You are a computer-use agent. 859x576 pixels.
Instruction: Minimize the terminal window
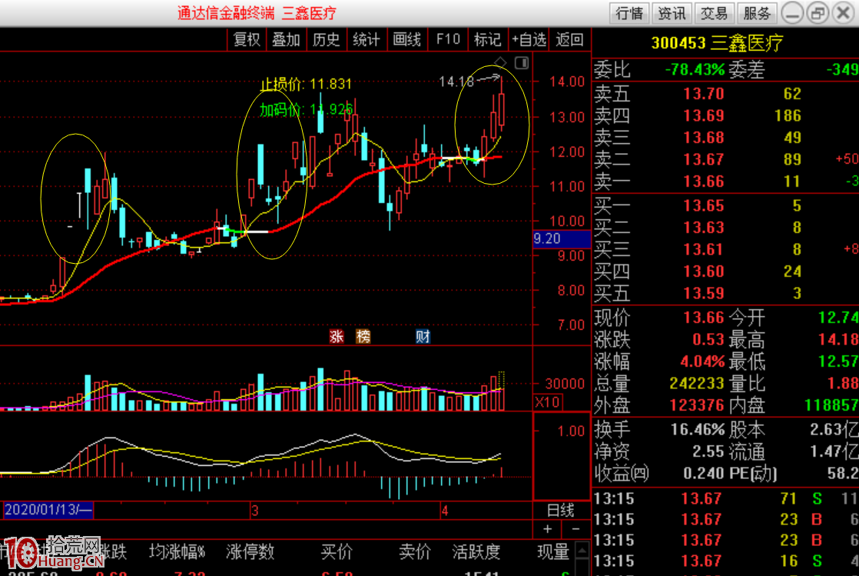(x=792, y=12)
